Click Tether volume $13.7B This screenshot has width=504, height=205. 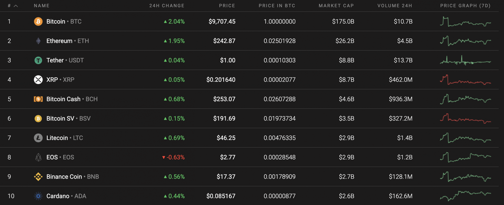pos(403,60)
